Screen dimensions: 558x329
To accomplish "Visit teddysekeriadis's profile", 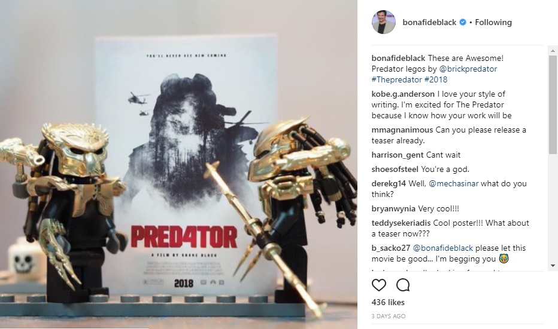I will pyautogui.click(x=401, y=223).
